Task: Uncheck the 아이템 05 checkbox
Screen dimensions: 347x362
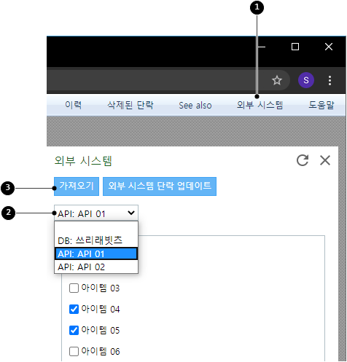Action: [74, 331]
